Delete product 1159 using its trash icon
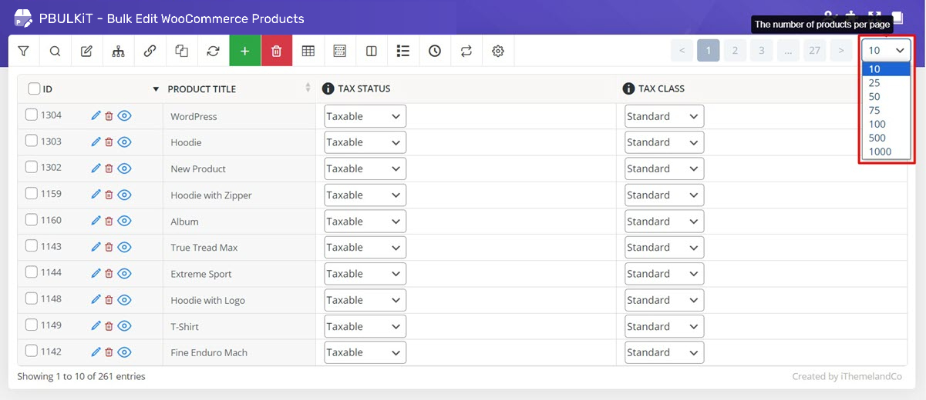 109,195
